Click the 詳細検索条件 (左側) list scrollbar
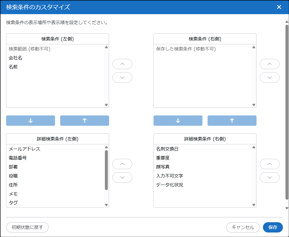This screenshot has width=289, height=237. pyautogui.click(x=106, y=170)
